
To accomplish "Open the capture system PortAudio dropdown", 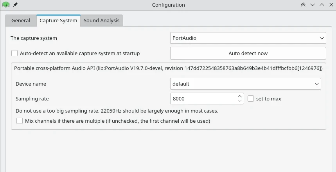I will pyautogui.click(x=248, y=38).
